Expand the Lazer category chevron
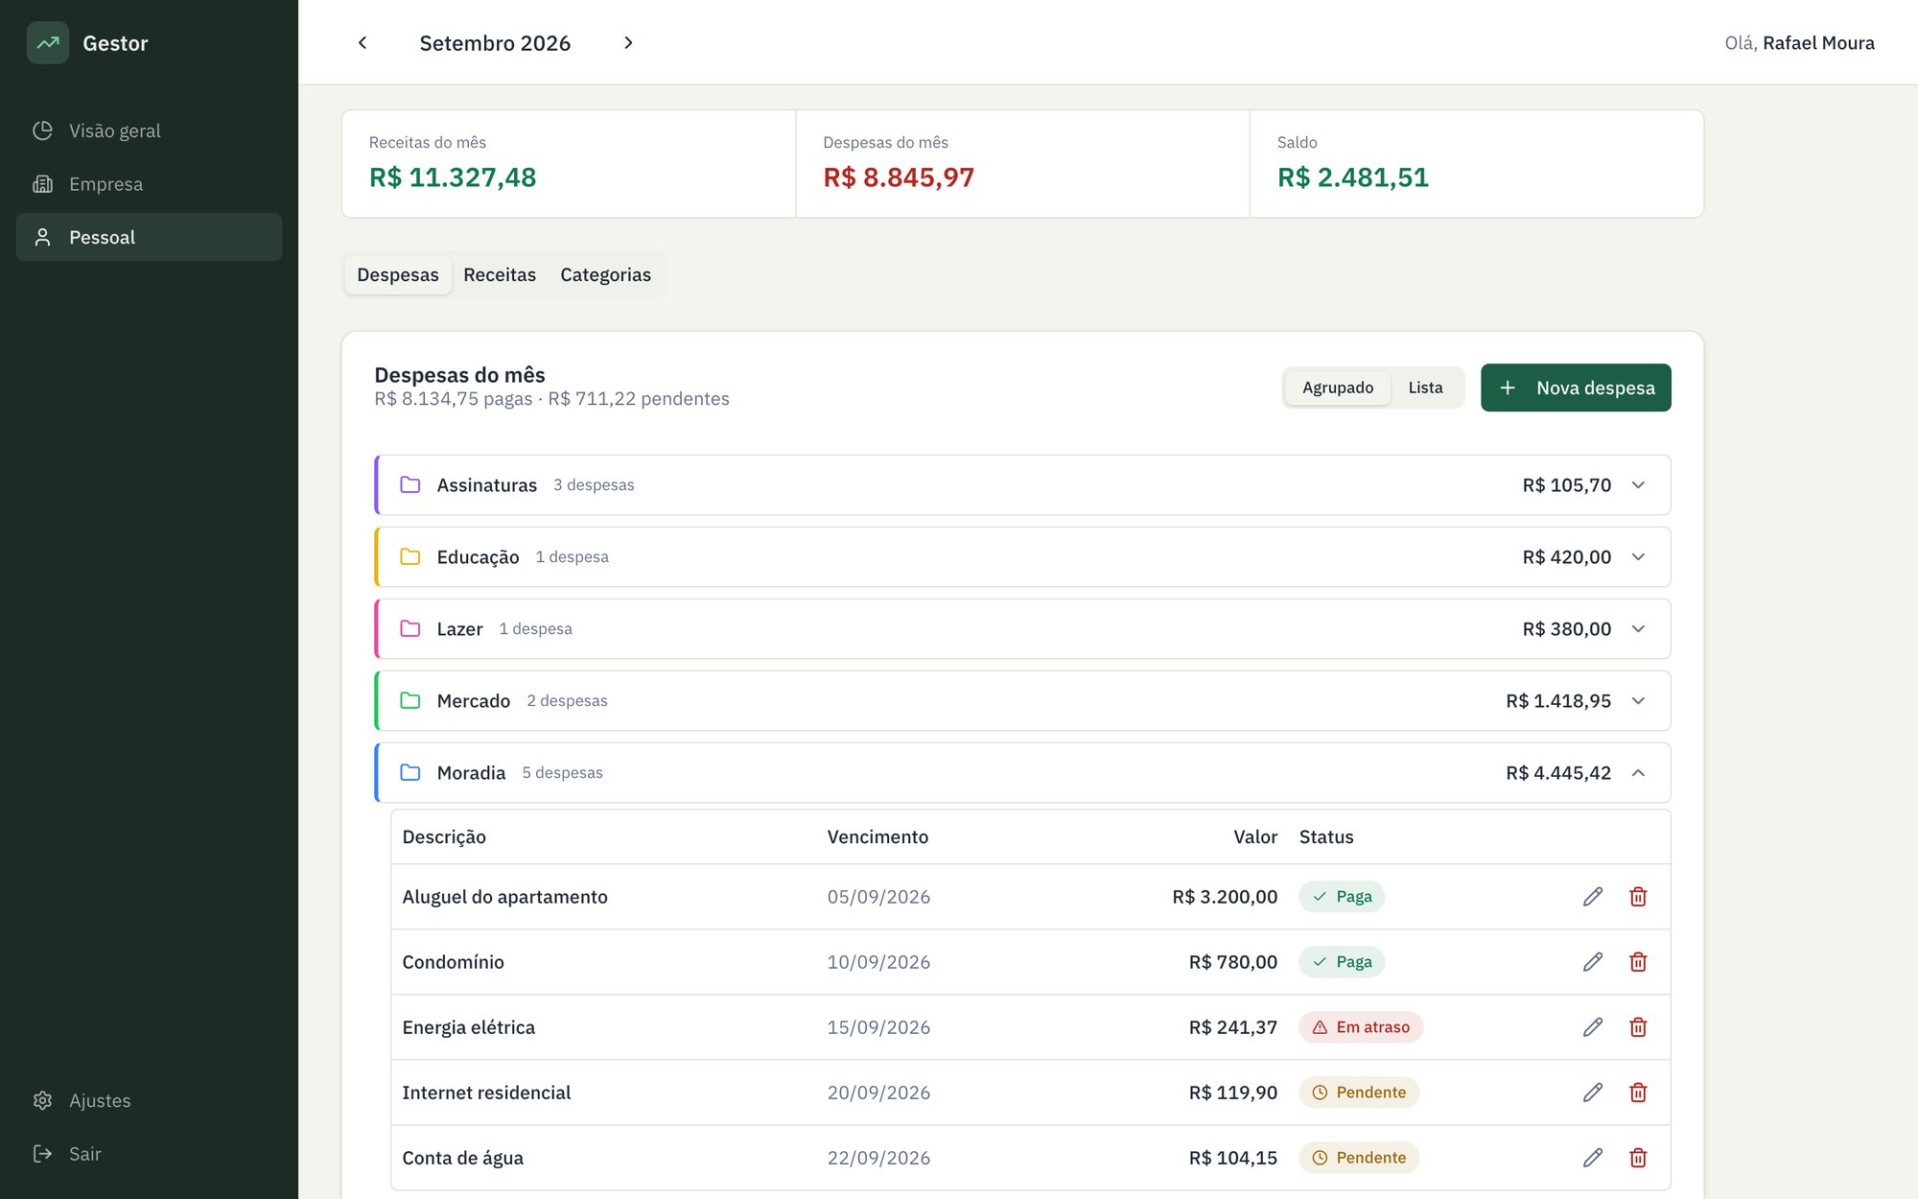The width and height of the screenshot is (1918, 1199). (x=1638, y=629)
